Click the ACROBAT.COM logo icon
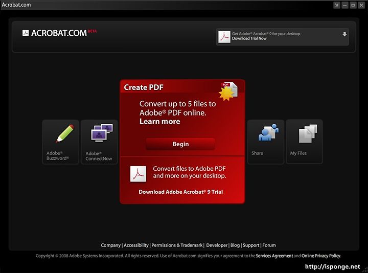 [26, 33]
